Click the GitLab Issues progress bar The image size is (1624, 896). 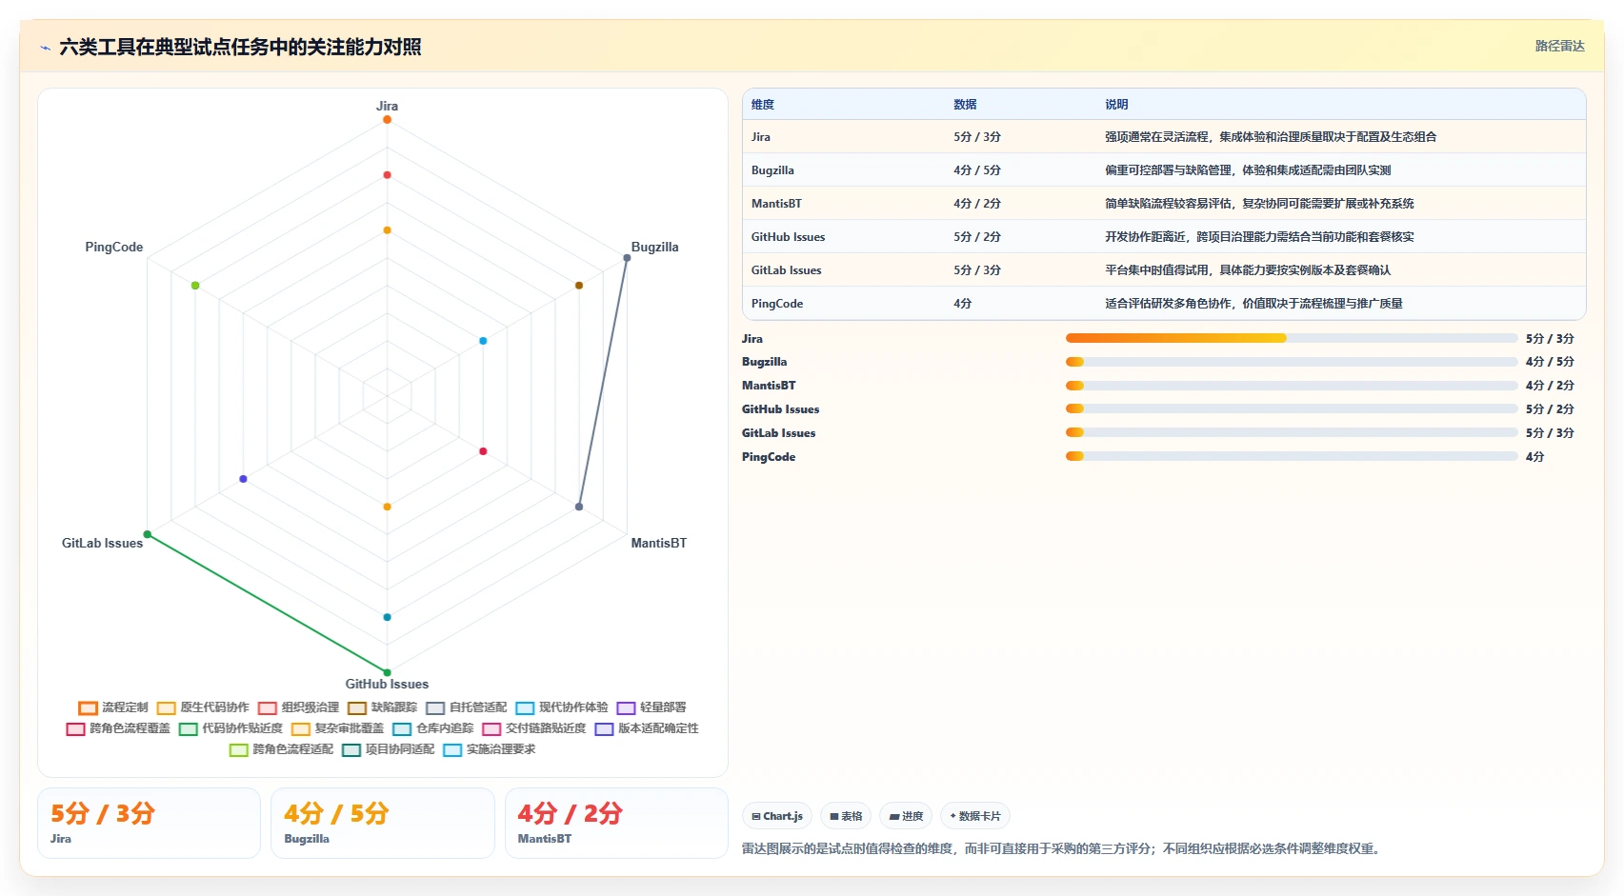coord(1292,432)
